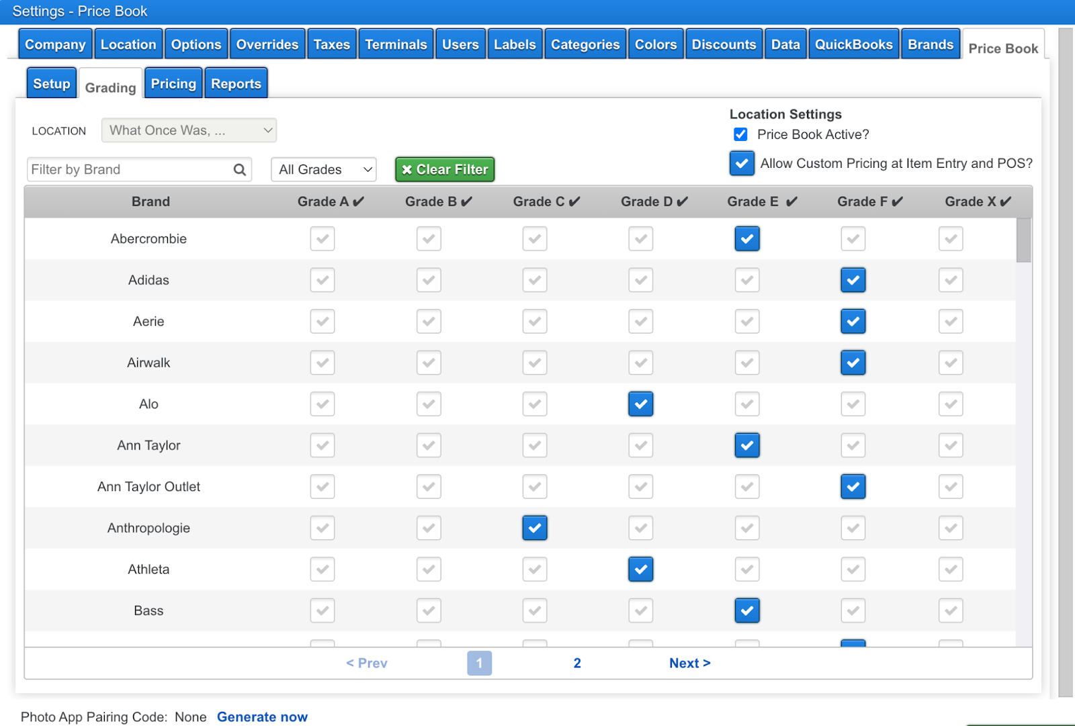
Task: Open the Labels tab
Action: click(x=515, y=44)
